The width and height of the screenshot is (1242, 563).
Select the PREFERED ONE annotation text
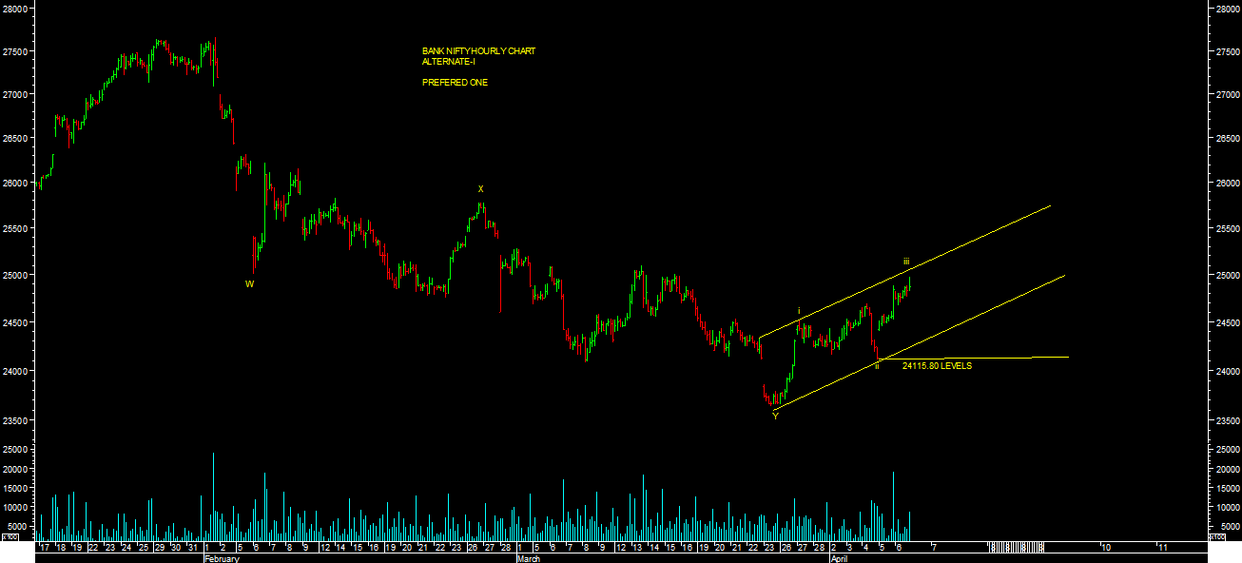[x=455, y=83]
